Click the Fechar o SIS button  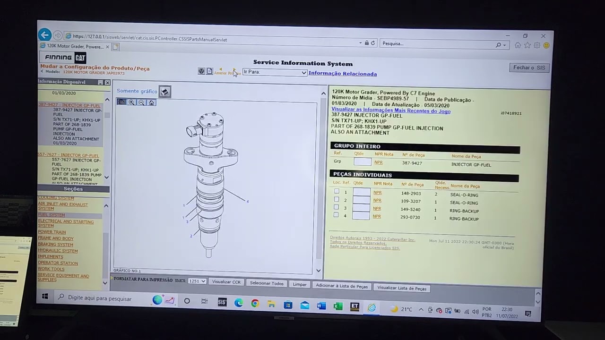coord(529,68)
